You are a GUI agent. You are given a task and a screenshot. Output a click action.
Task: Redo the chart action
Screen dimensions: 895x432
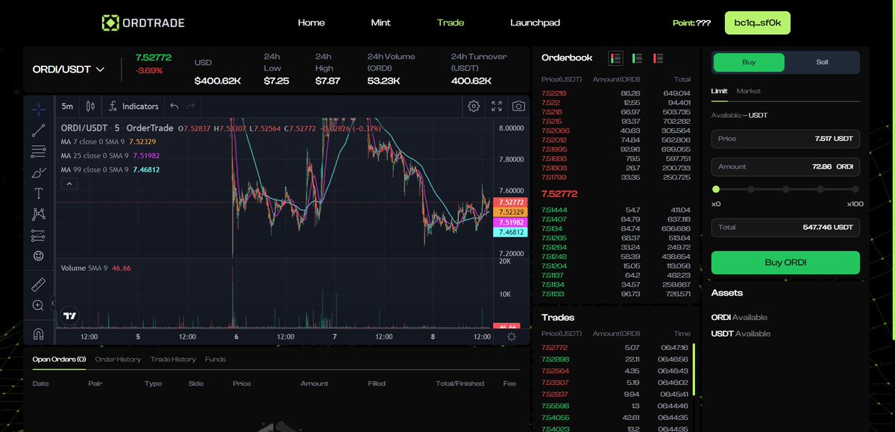tap(191, 107)
